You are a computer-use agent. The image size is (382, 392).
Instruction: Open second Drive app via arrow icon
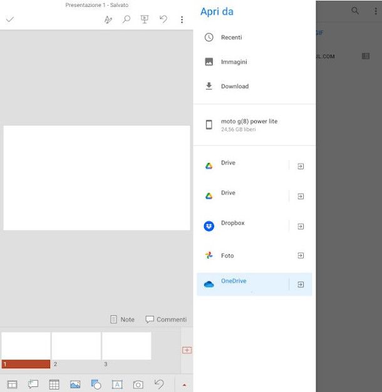301,196
